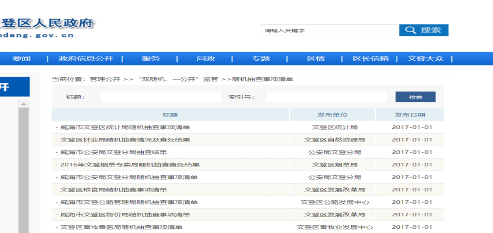Open 2016年文登烟草专卖局随机抽查查处结果 link

pyautogui.click(x=130, y=165)
